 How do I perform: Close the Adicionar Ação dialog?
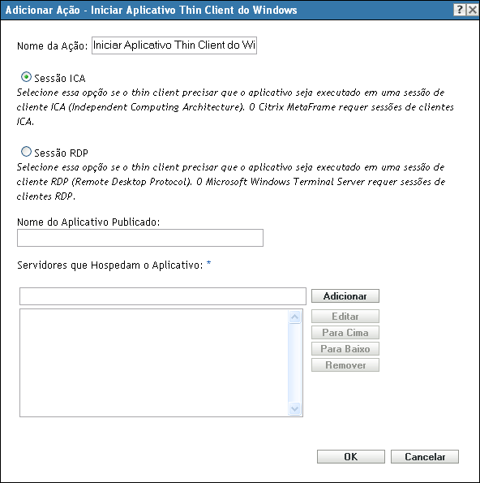[x=472, y=10]
